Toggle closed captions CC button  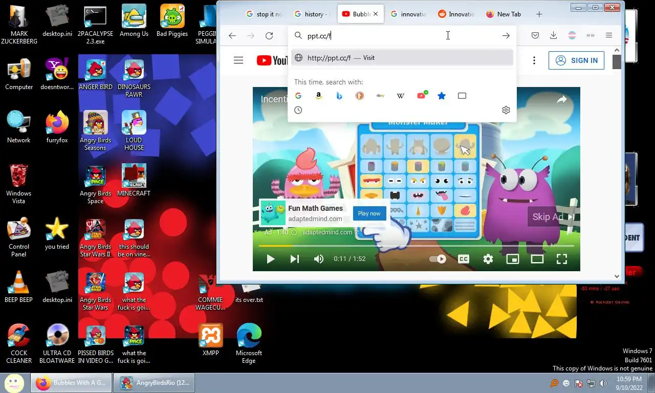coord(464,259)
